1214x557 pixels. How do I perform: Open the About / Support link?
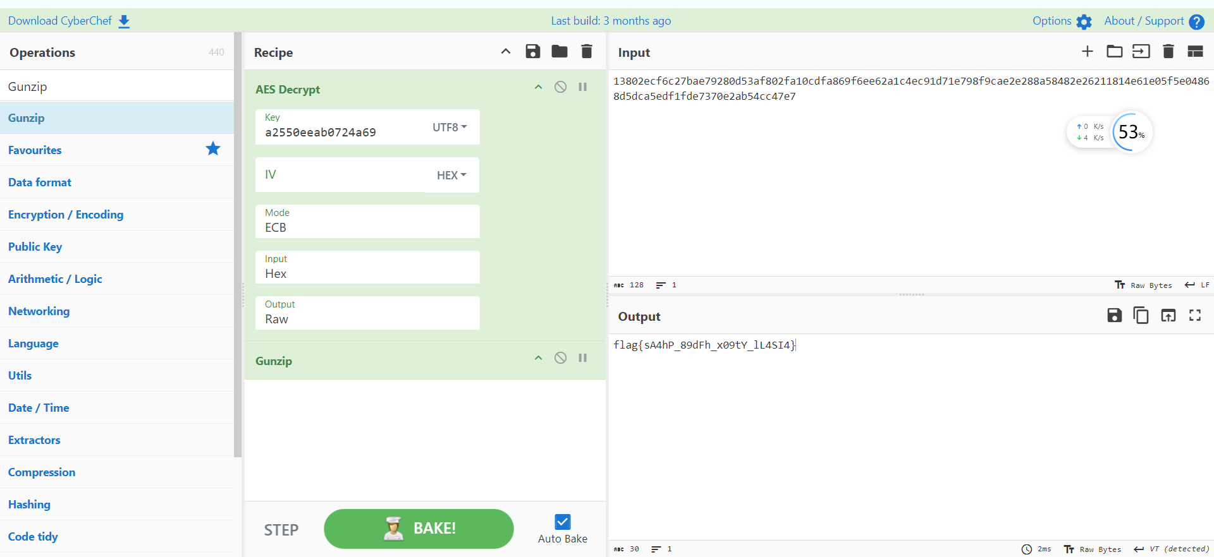pos(1144,21)
